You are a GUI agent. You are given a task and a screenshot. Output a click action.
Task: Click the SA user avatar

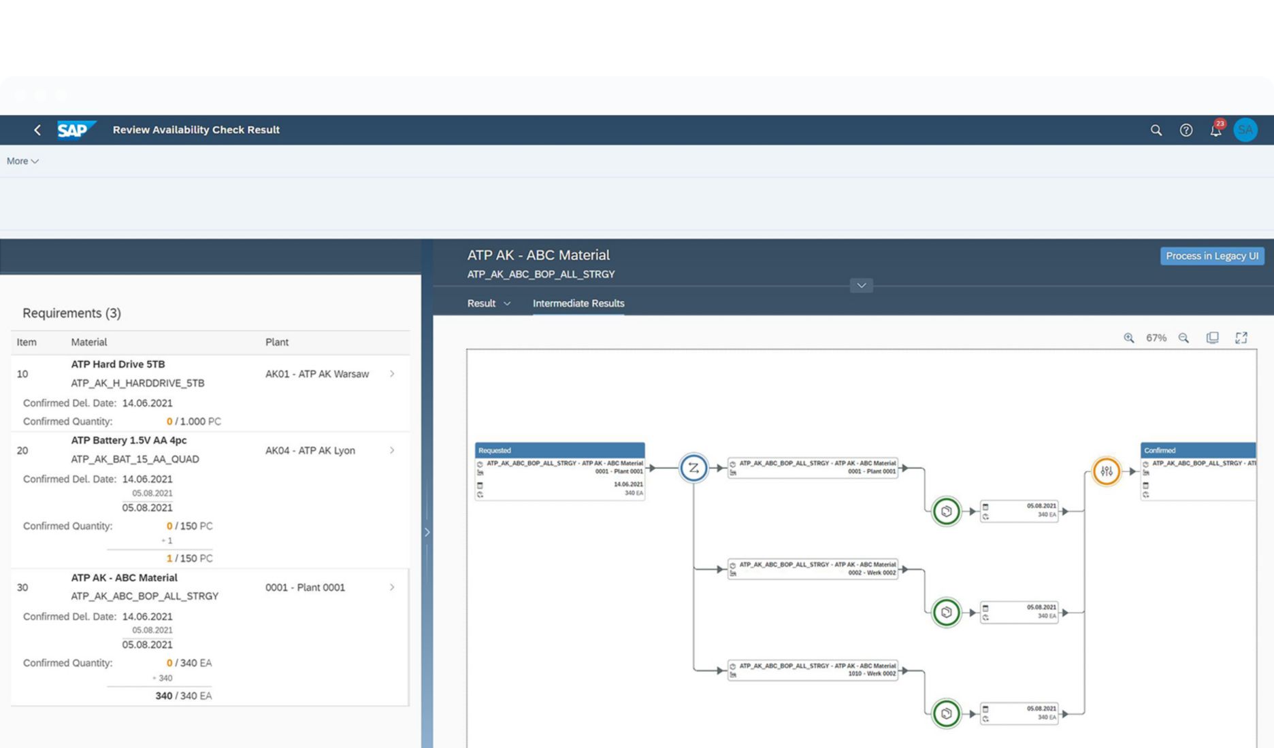(1245, 130)
